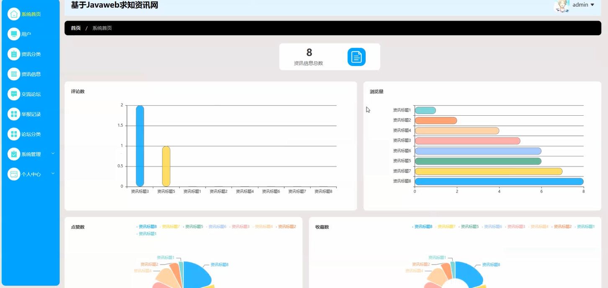This screenshot has width=608, height=288.
Task: Open the 交流论坛 chat bubble icon
Action: (x=14, y=94)
